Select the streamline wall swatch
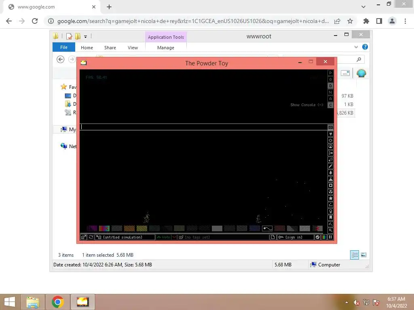The image size is (414, 310). tap(267, 228)
